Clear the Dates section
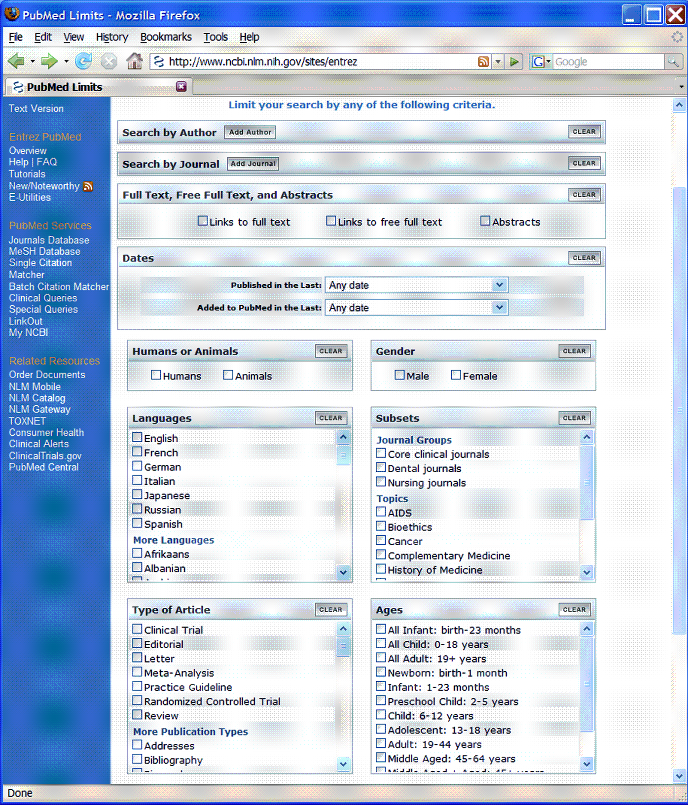The image size is (688, 805). (x=584, y=258)
